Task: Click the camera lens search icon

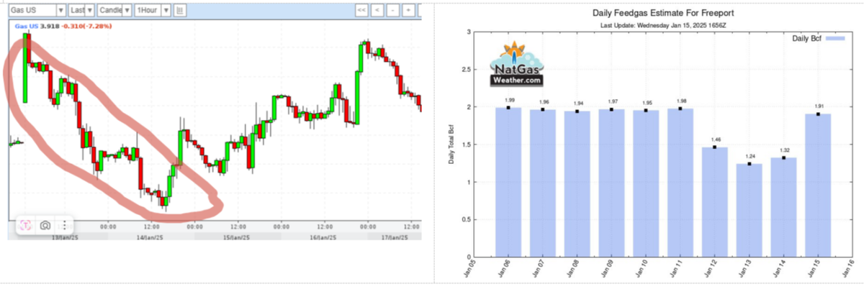Action: pyautogui.click(x=45, y=225)
